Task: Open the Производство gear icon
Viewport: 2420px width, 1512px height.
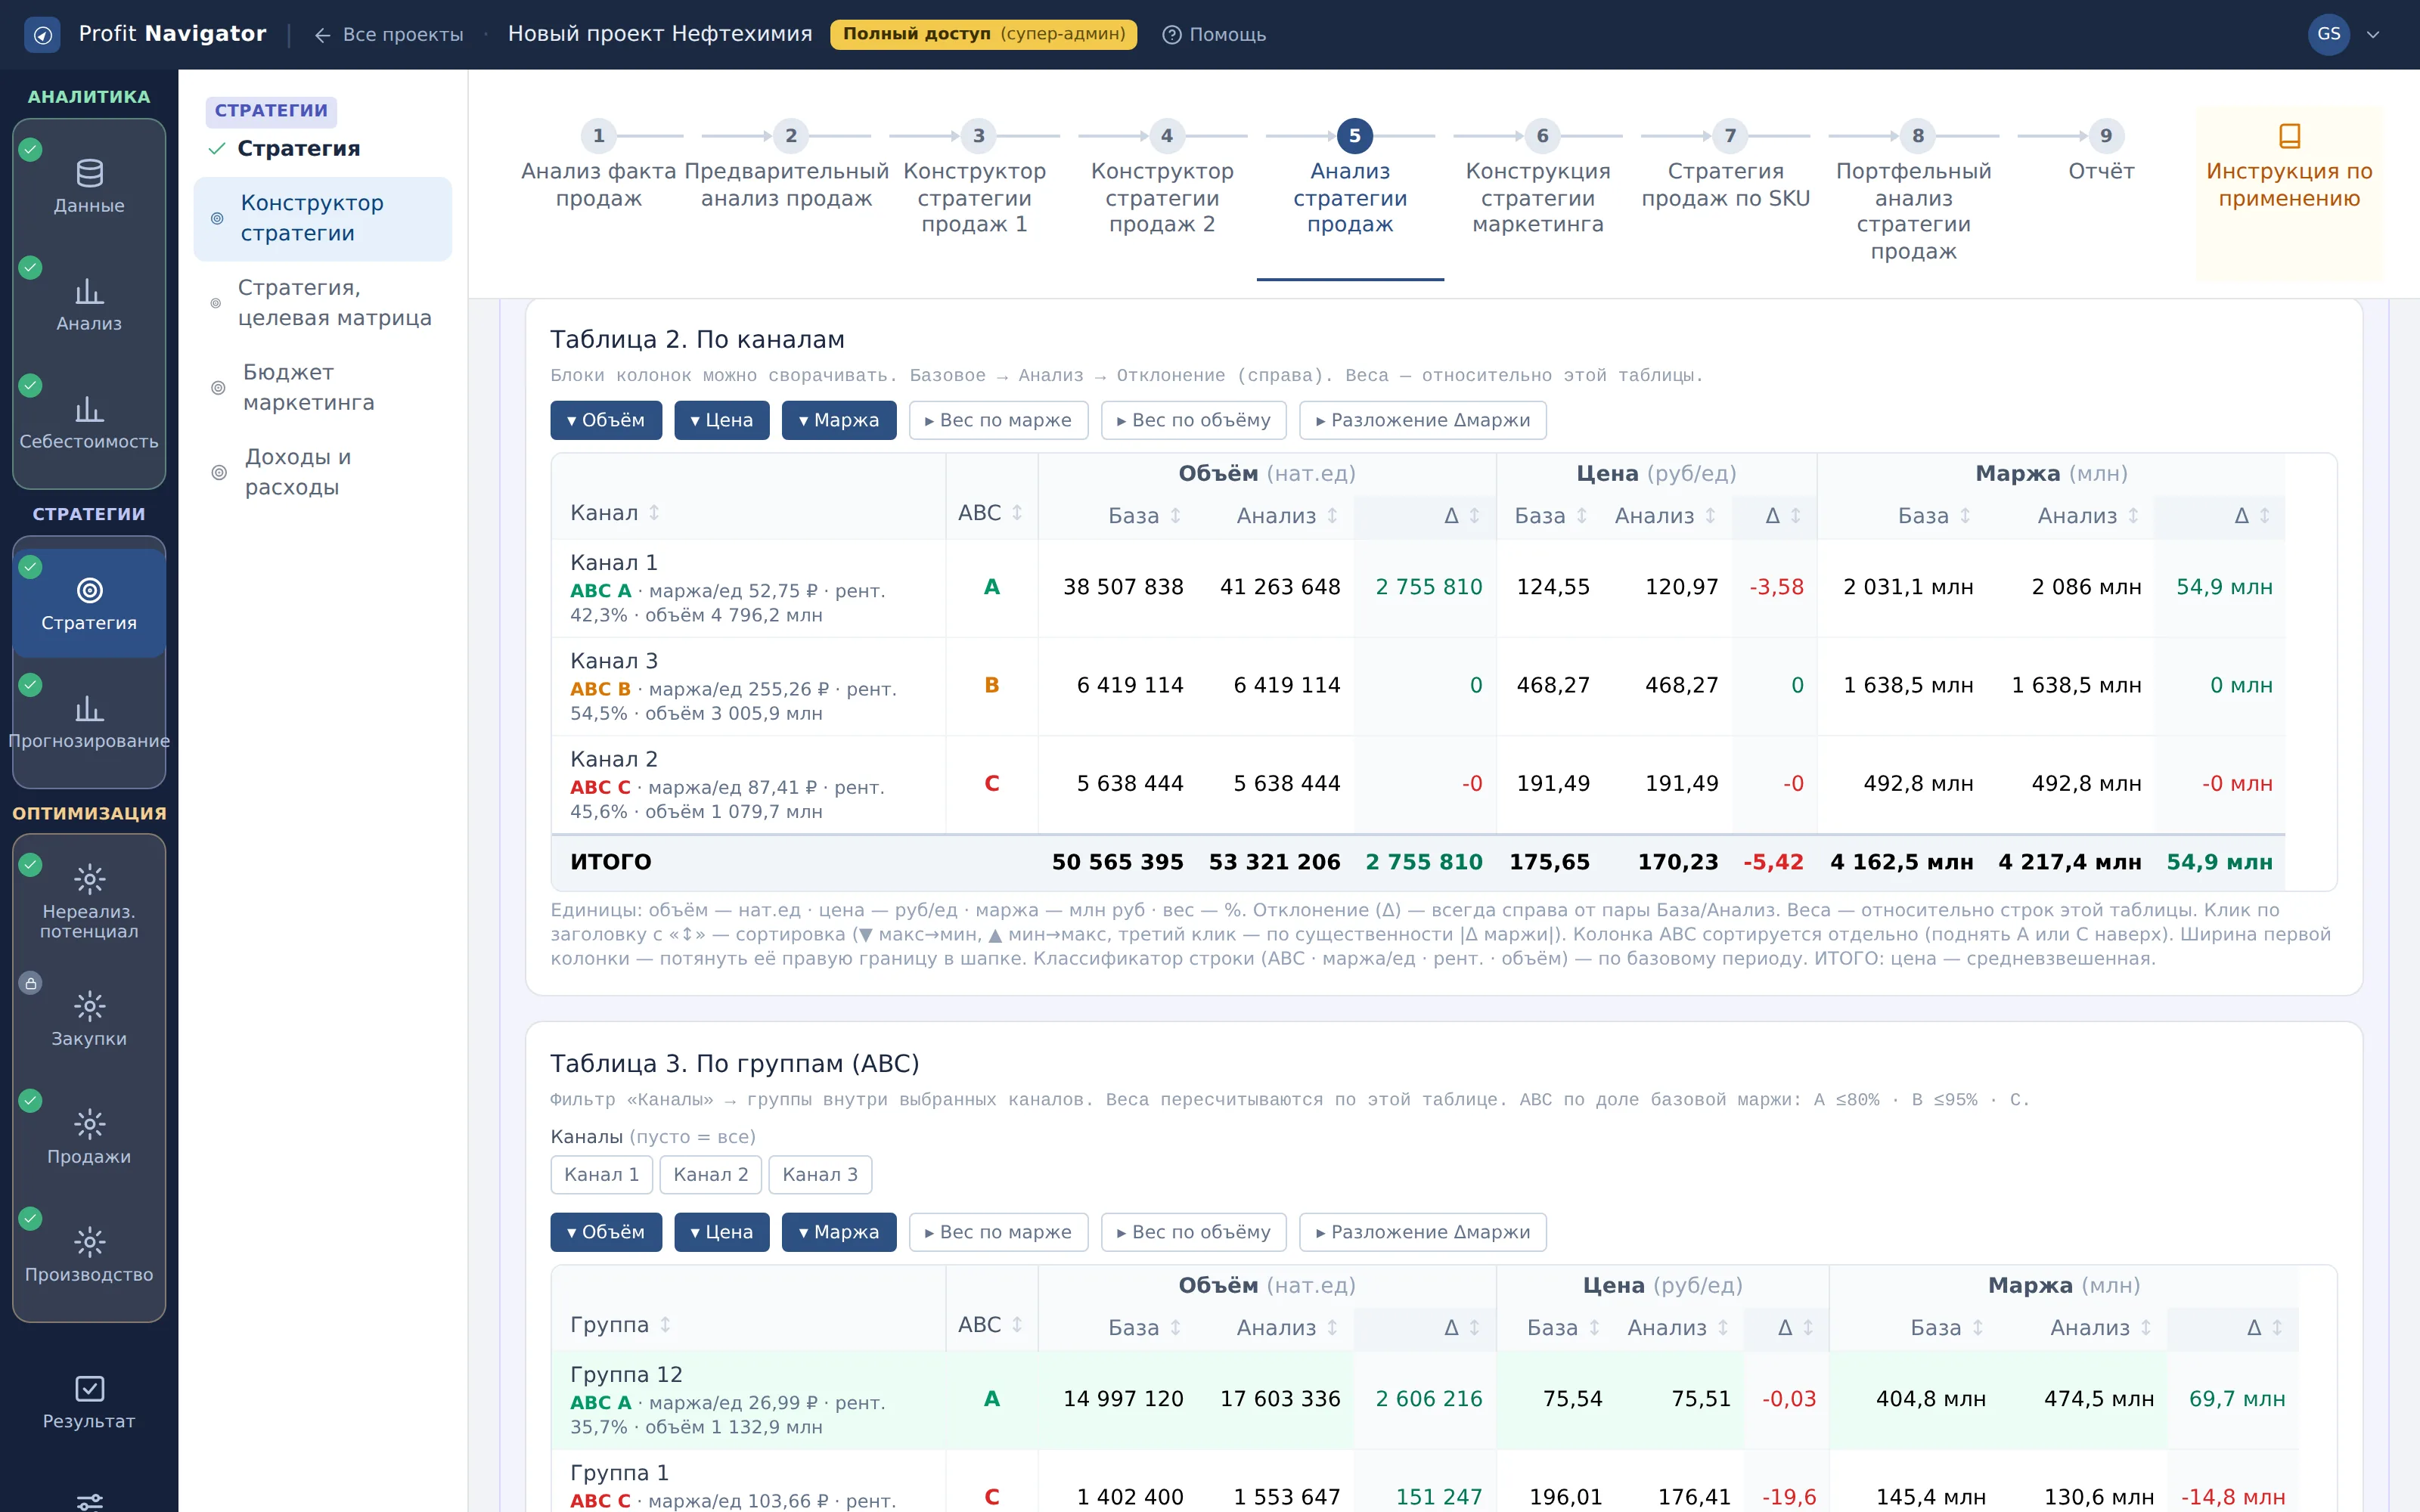Action: point(89,1242)
